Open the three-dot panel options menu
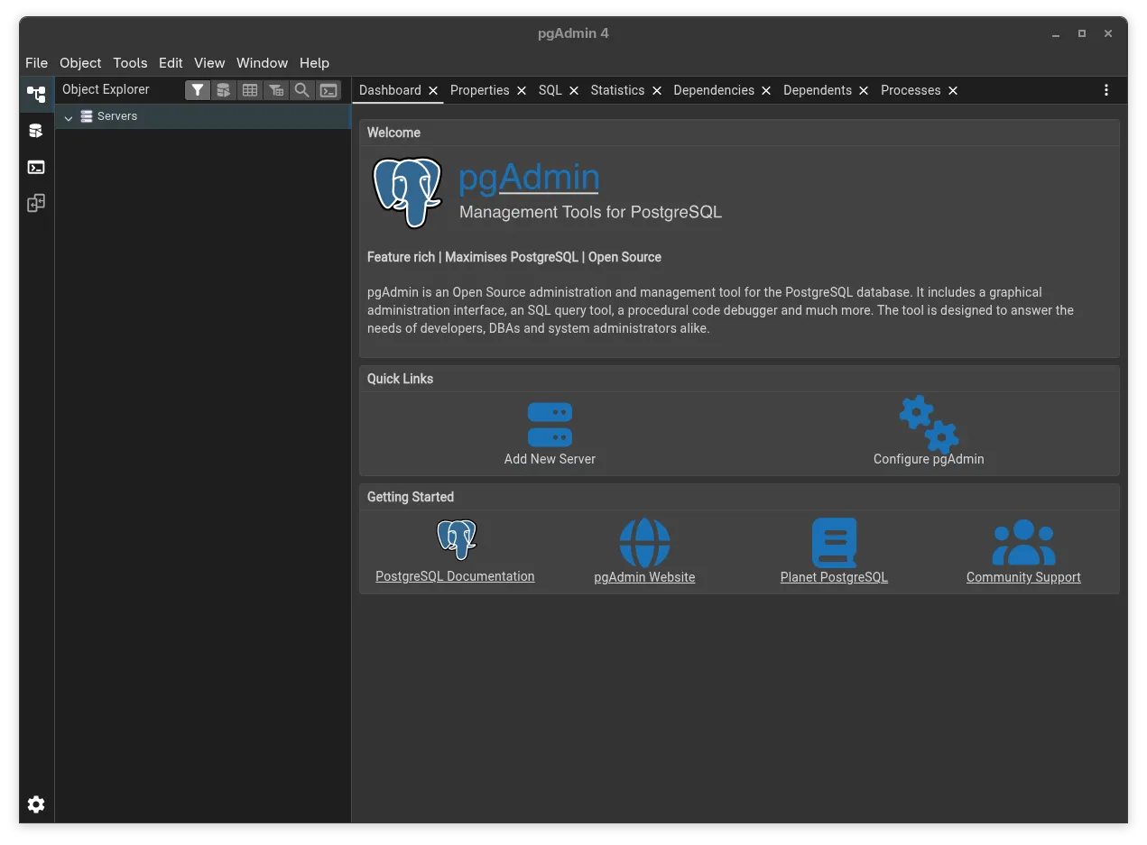 (x=1106, y=90)
